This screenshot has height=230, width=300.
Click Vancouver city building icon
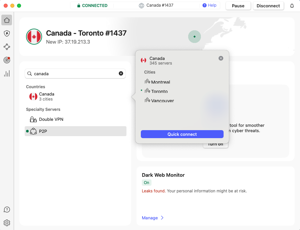tap(147, 100)
